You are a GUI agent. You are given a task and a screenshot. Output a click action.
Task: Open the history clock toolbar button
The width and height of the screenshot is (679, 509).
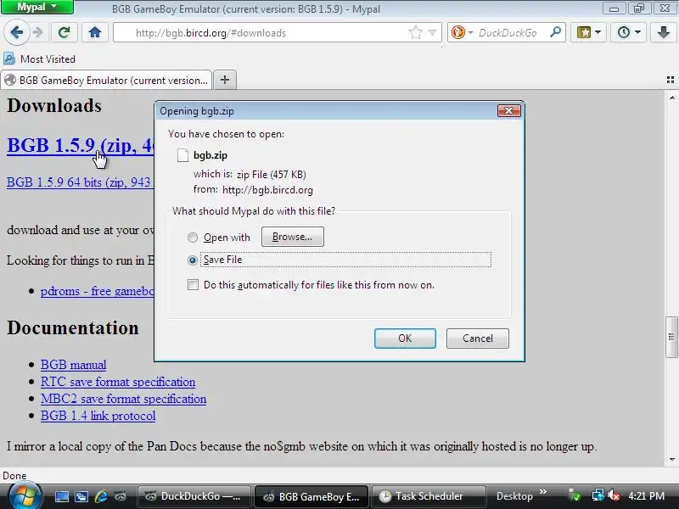click(628, 32)
